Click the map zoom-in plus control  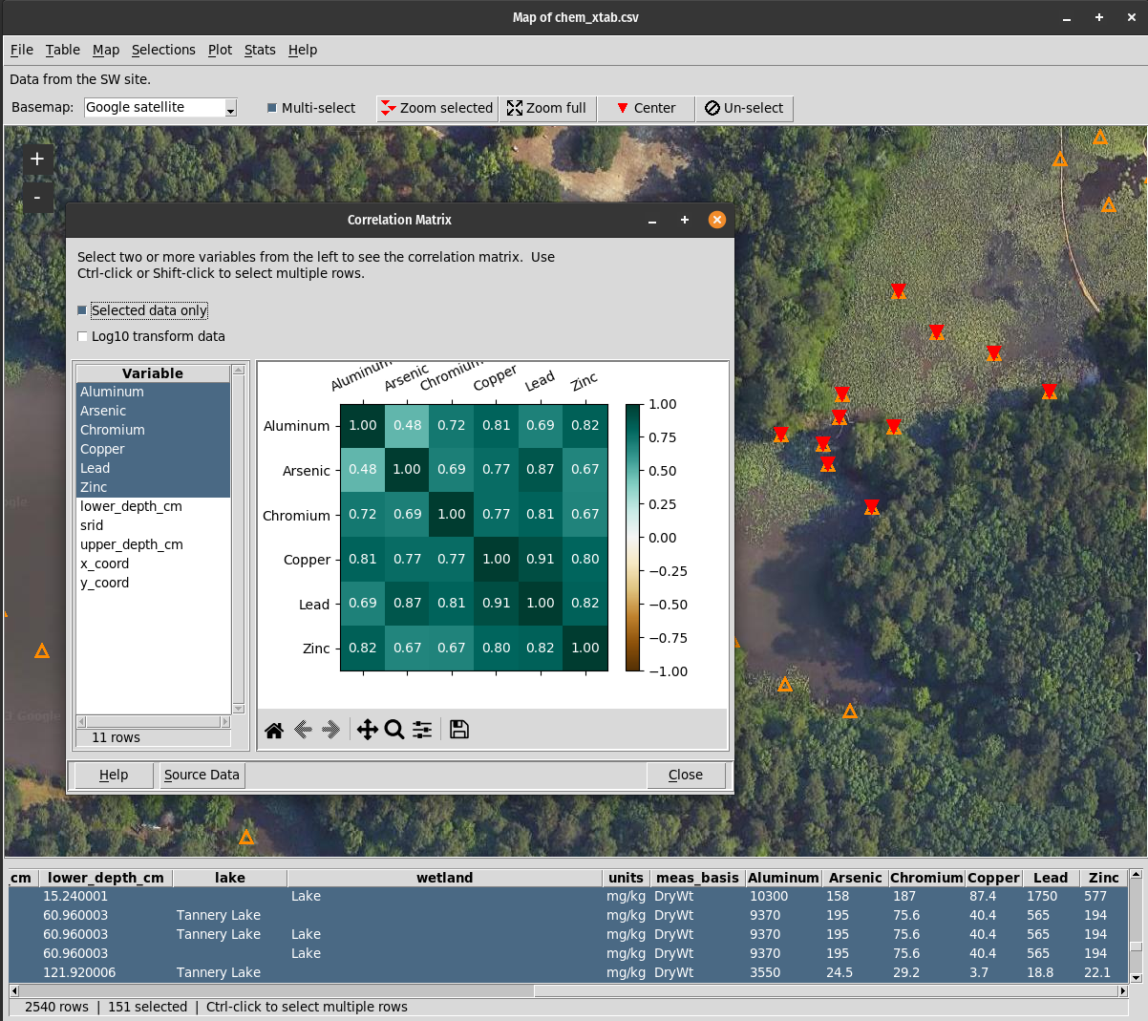click(37, 159)
